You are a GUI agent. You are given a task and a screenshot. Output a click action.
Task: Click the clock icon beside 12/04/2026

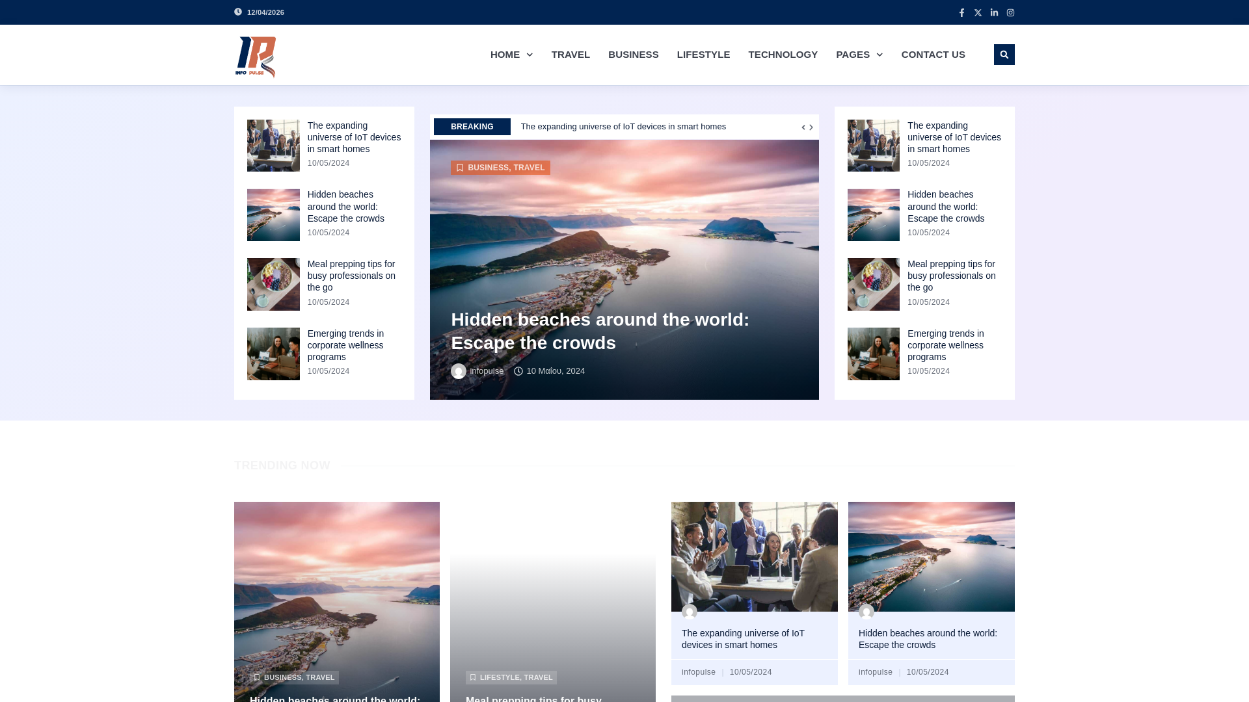[x=238, y=12]
